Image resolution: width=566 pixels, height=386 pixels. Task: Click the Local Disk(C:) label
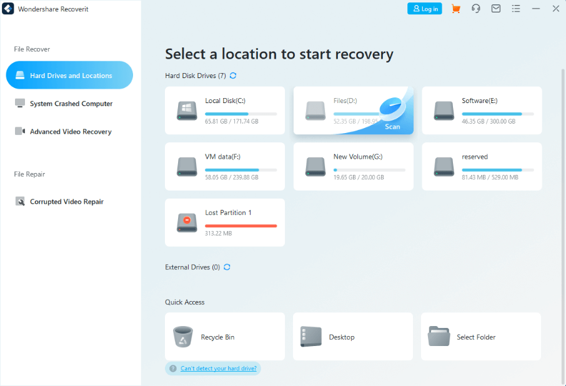pyautogui.click(x=226, y=101)
